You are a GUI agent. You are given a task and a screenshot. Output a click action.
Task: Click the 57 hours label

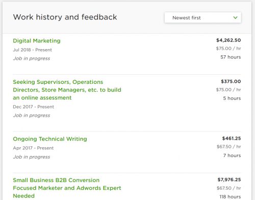[231, 57]
